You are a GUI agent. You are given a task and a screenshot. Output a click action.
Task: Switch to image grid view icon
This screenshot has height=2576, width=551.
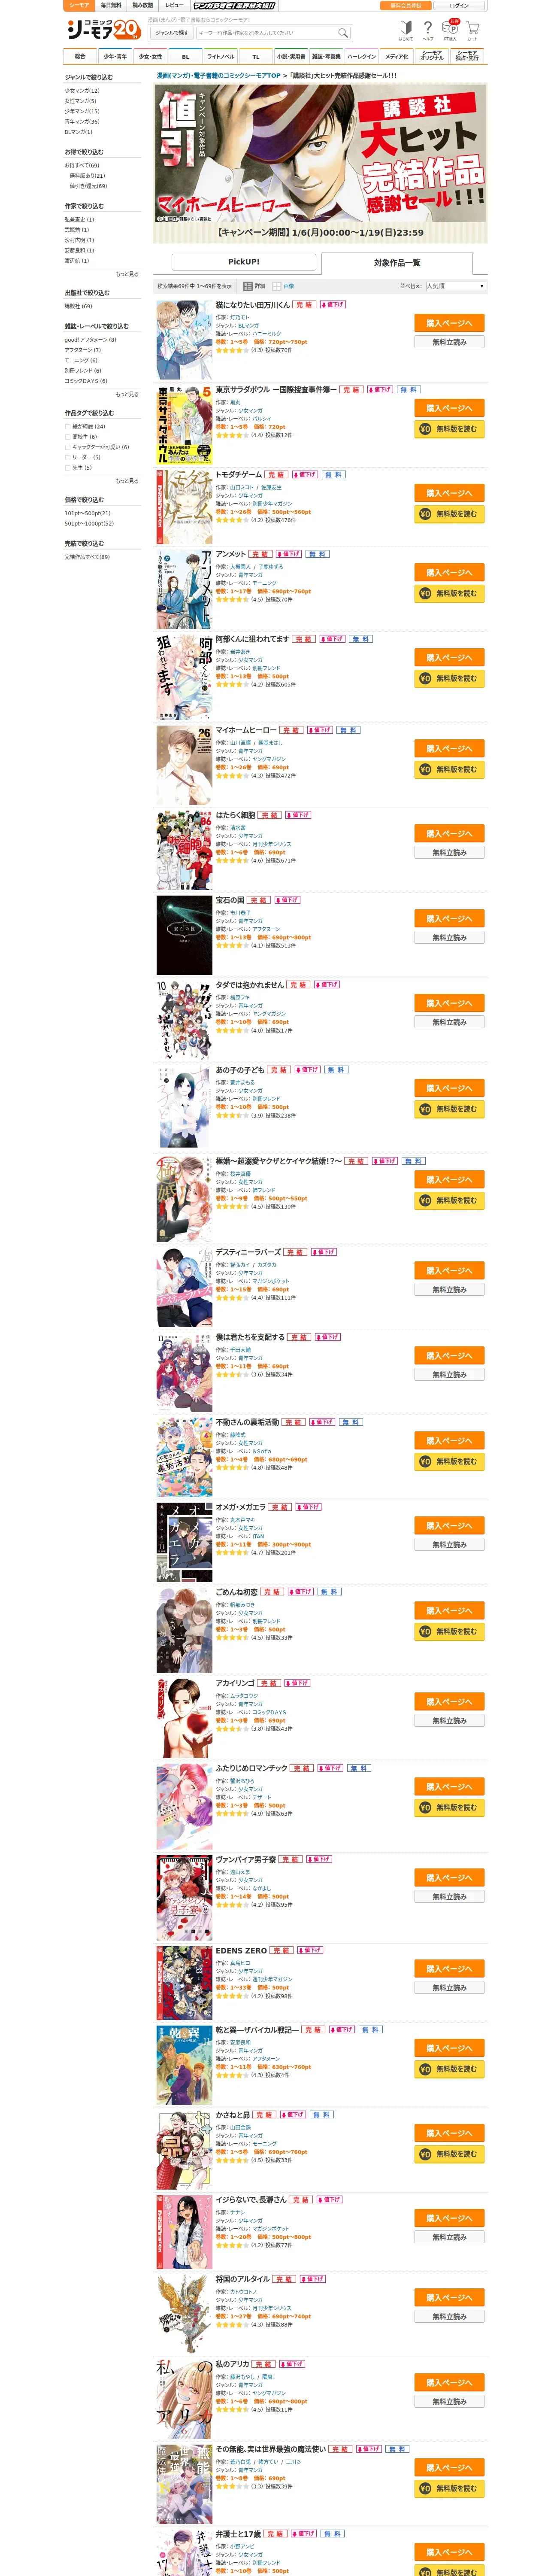pyautogui.click(x=276, y=286)
